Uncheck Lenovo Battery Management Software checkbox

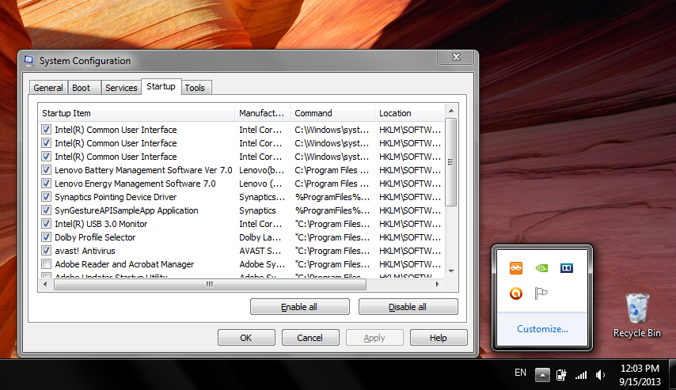coord(46,170)
